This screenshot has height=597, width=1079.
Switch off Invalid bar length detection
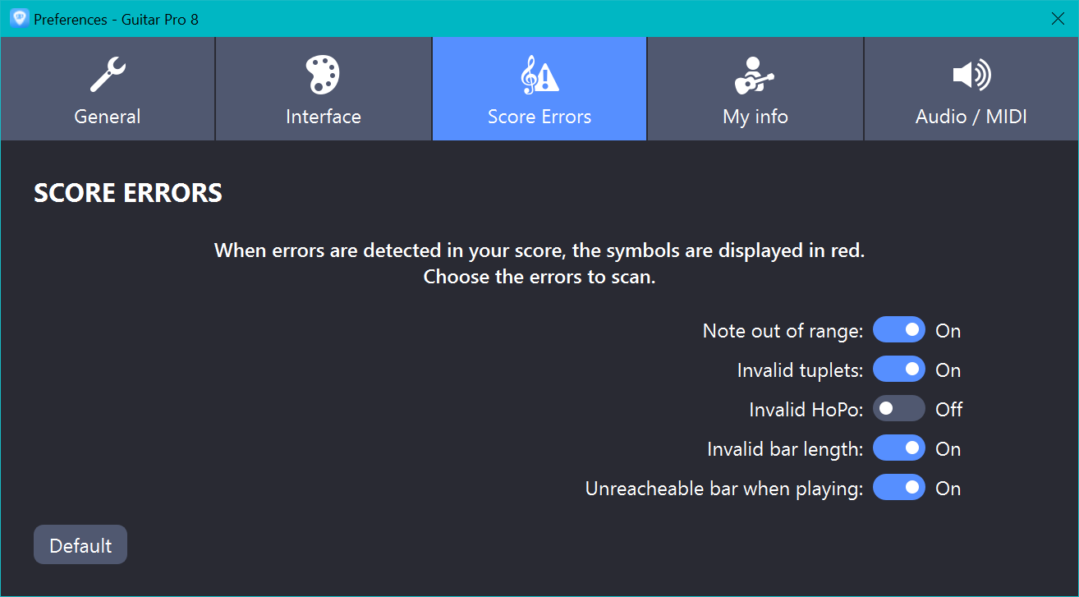pos(899,448)
